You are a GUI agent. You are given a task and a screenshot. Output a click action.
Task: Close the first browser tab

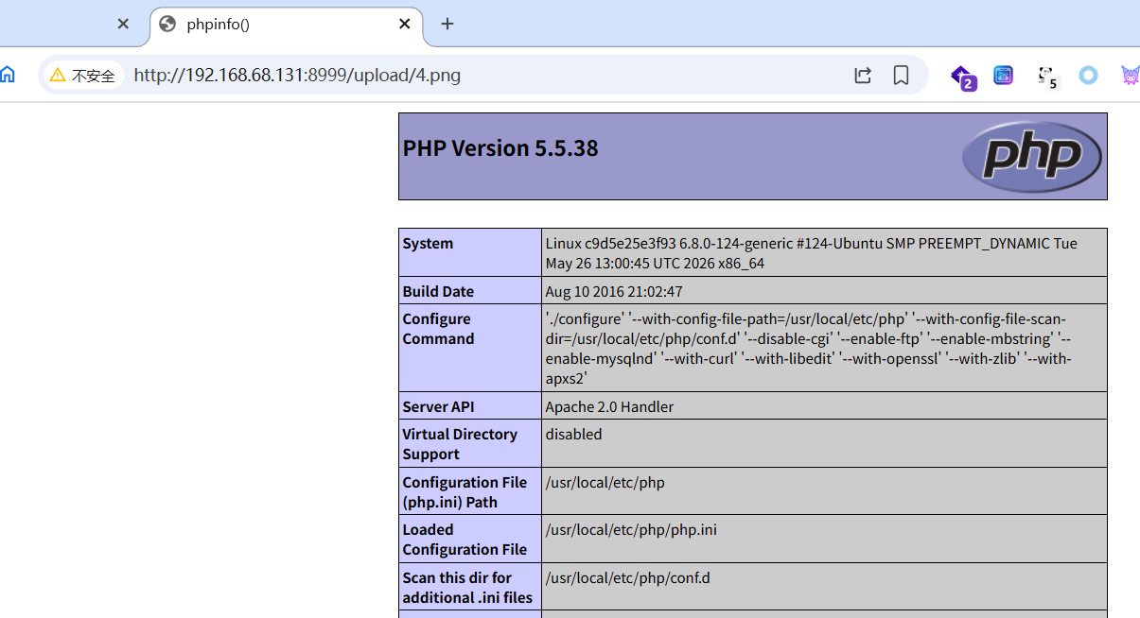(x=123, y=25)
